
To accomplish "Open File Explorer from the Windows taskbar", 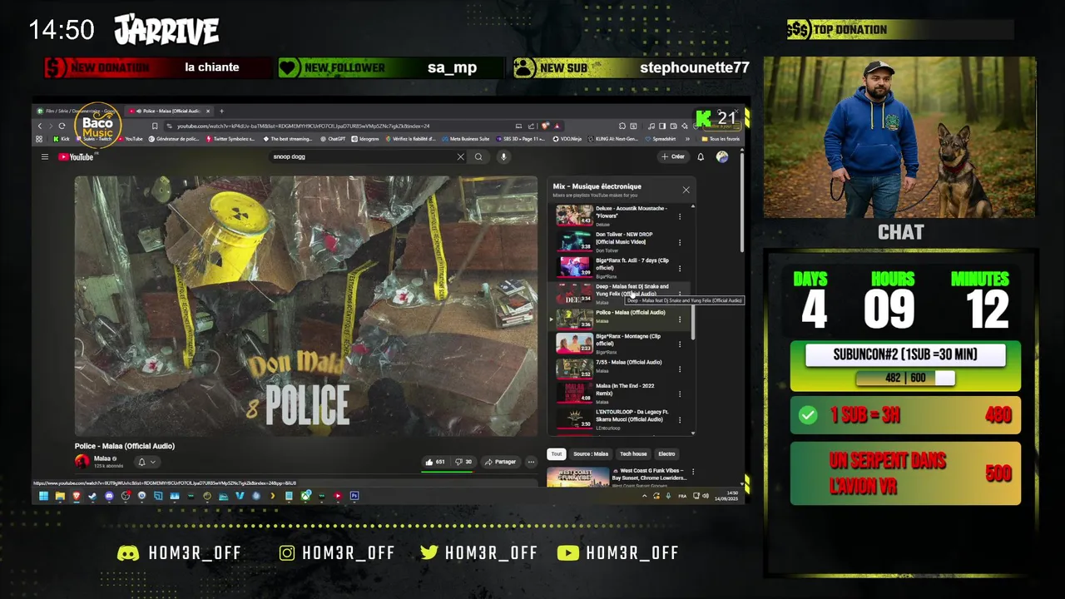I will pos(60,496).
